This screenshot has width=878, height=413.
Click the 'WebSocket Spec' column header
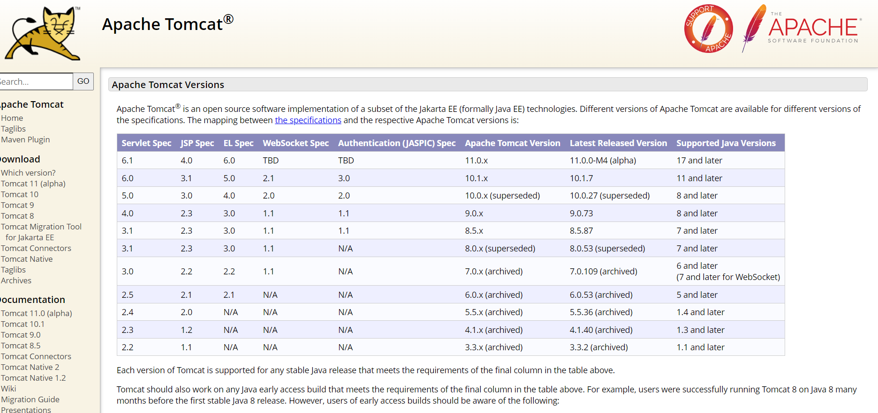pos(295,143)
